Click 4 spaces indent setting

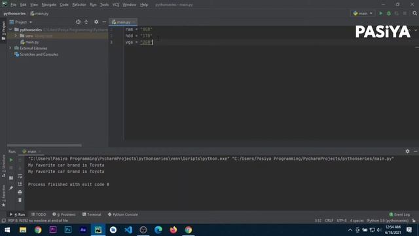[x=357, y=221]
